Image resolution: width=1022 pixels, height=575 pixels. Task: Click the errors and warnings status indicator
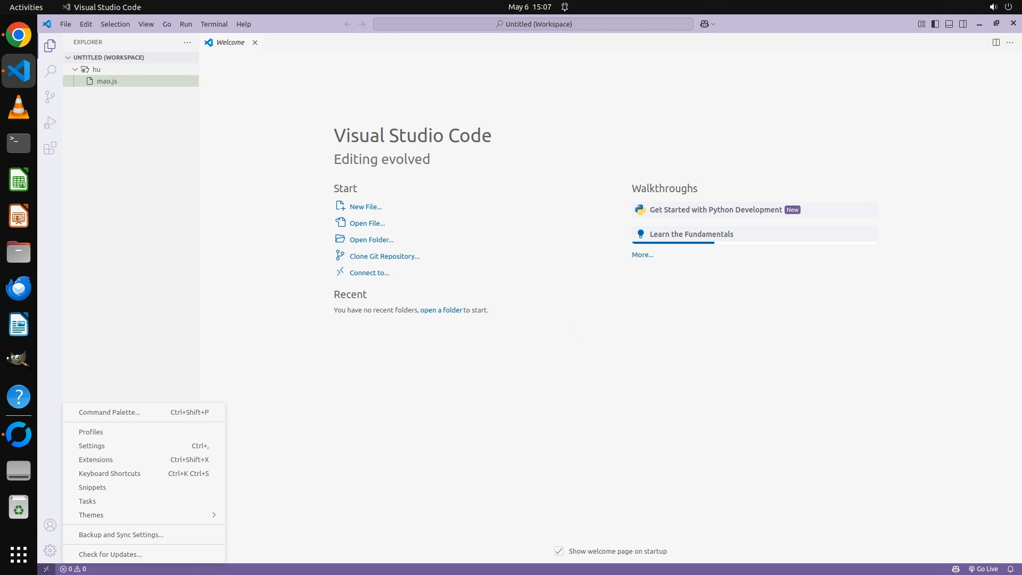(73, 569)
